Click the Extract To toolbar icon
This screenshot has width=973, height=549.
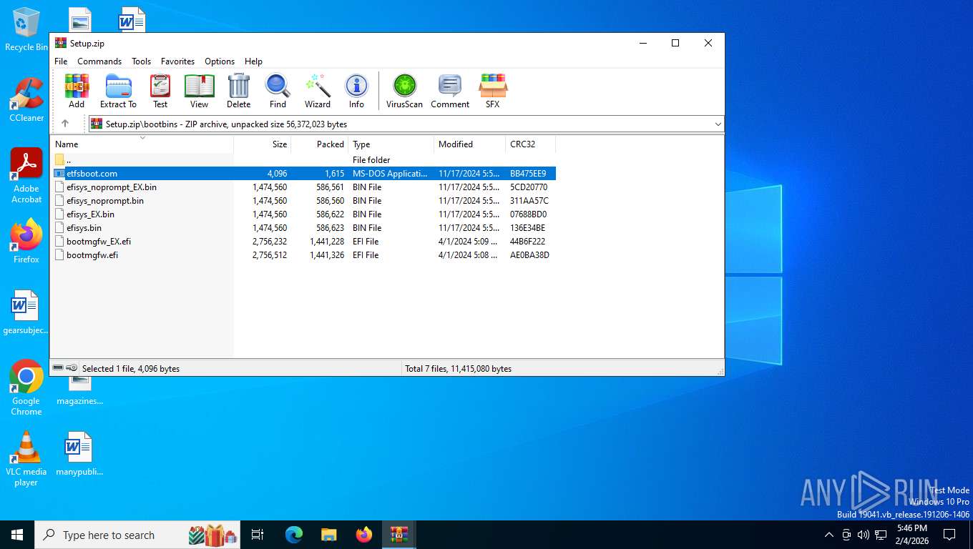(x=118, y=91)
